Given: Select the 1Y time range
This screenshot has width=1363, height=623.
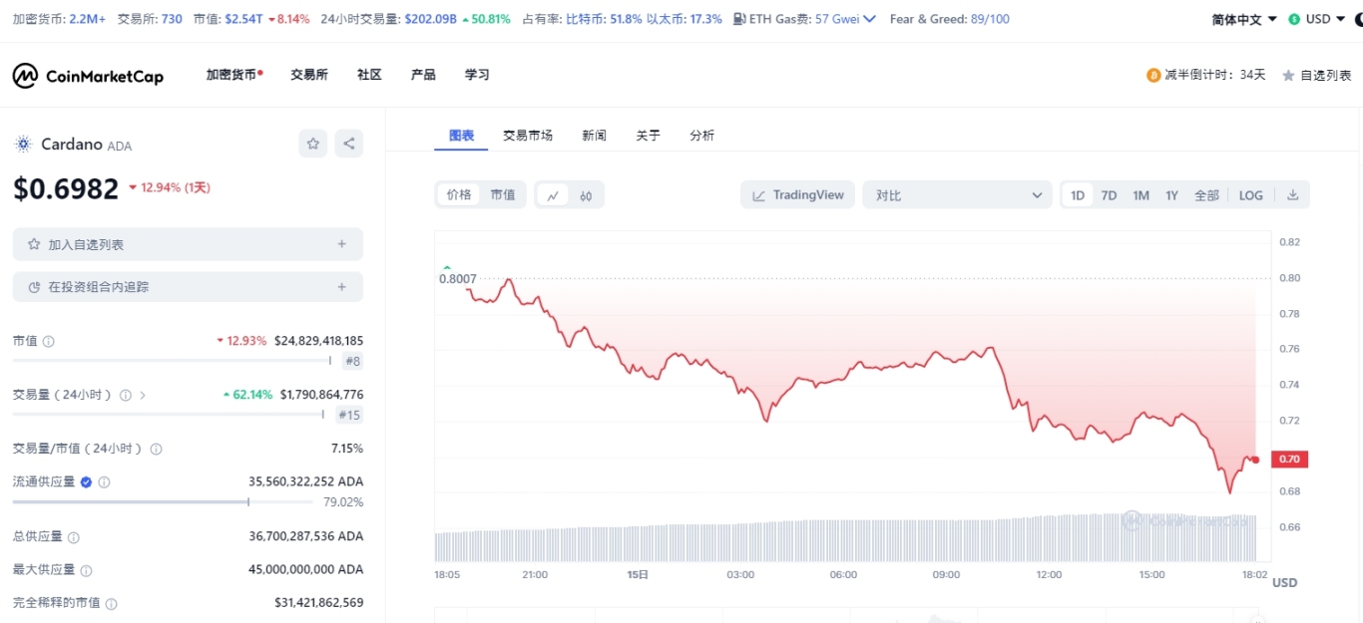Looking at the screenshot, I should (x=1171, y=195).
